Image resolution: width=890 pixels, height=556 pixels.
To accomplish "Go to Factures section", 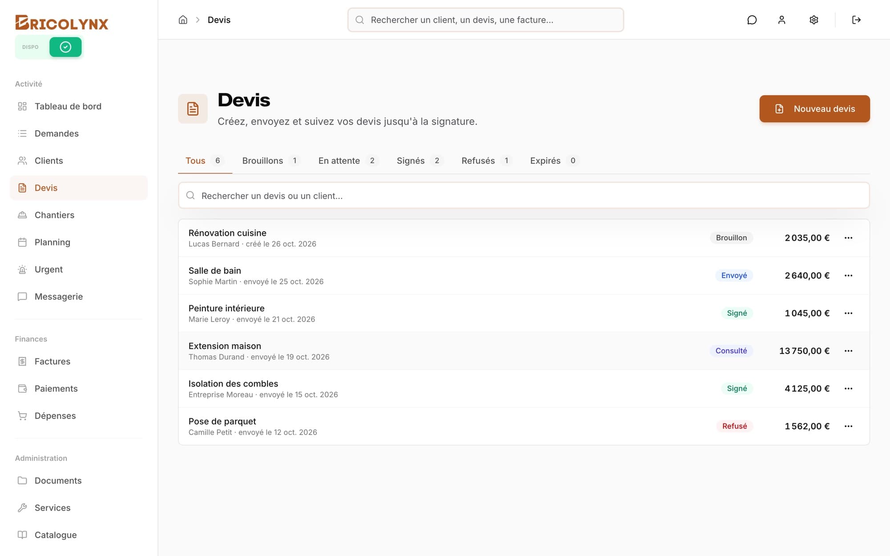I will point(79,361).
